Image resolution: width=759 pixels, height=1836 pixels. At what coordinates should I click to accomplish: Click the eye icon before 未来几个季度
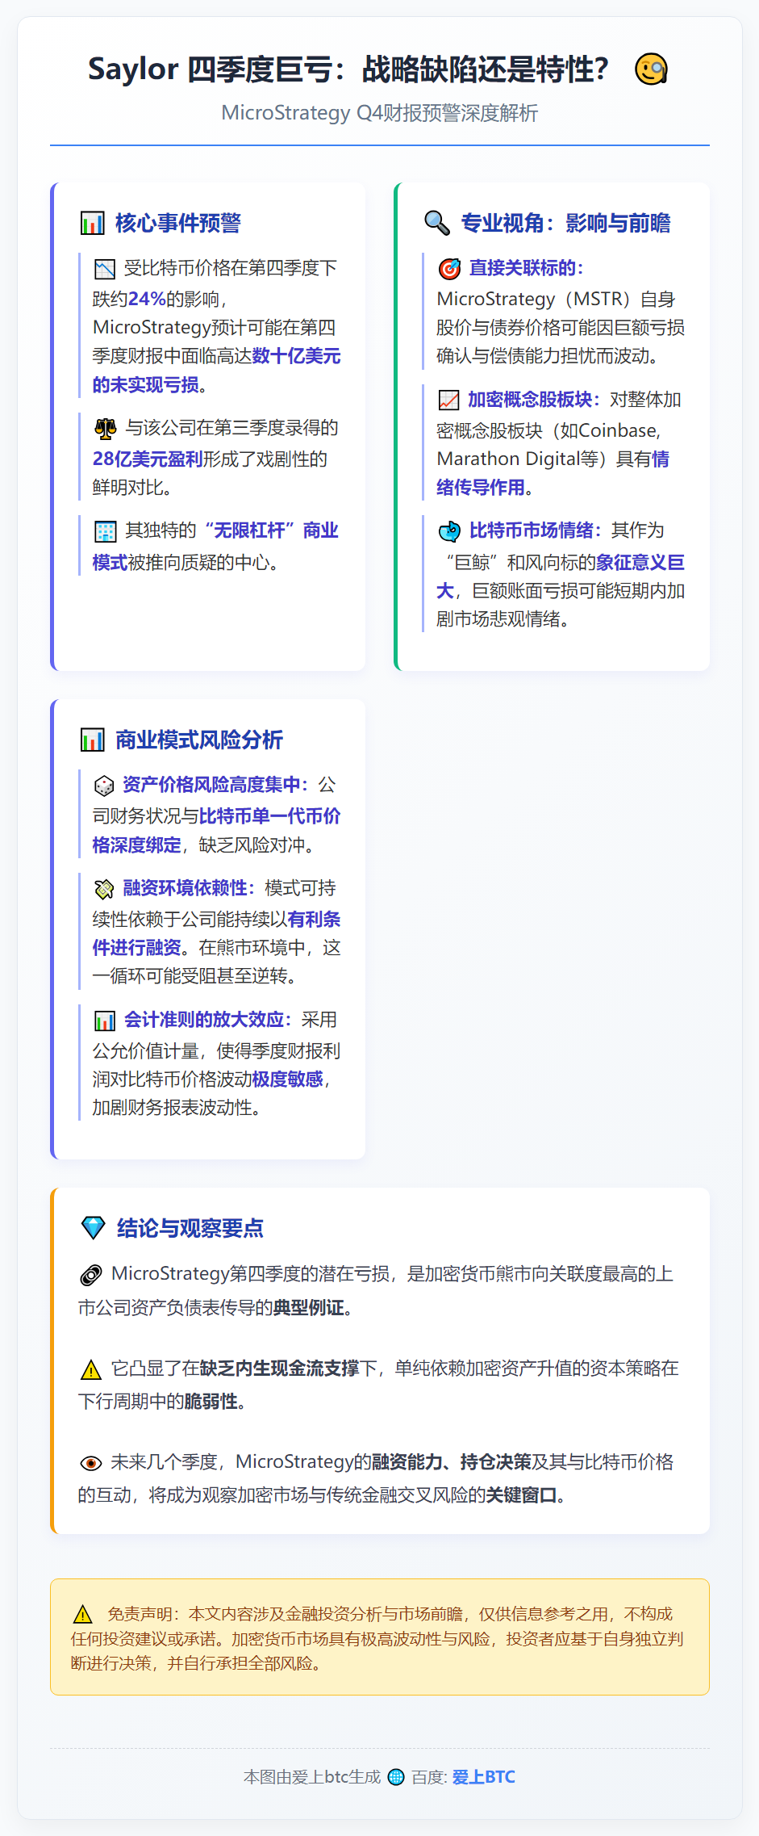91,1463
